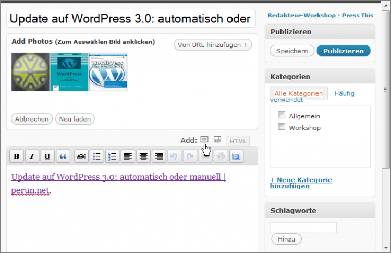Viewport: 391px width, 253px height.
Task: Apply strikethrough with the ABC icon
Action: coord(81,156)
